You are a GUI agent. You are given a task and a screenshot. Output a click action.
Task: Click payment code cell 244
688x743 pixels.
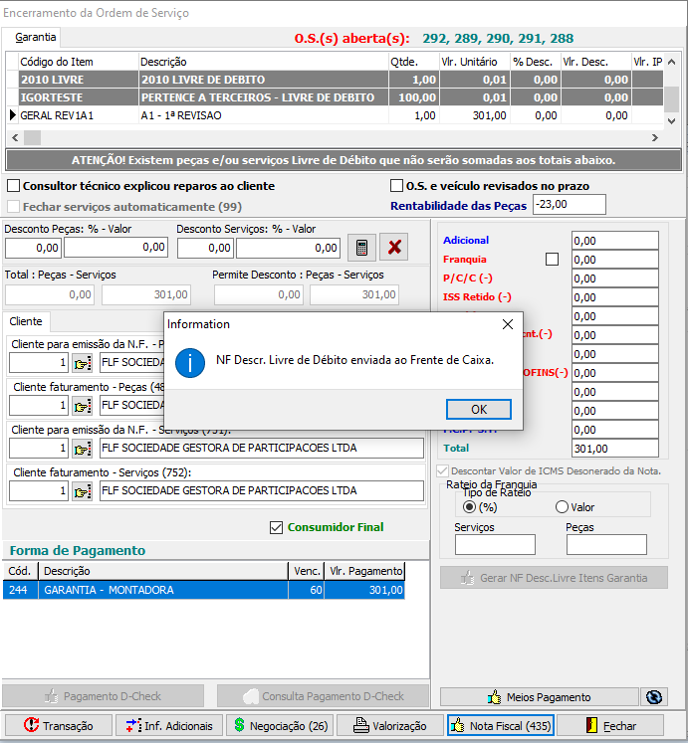(x=20, y=590)
